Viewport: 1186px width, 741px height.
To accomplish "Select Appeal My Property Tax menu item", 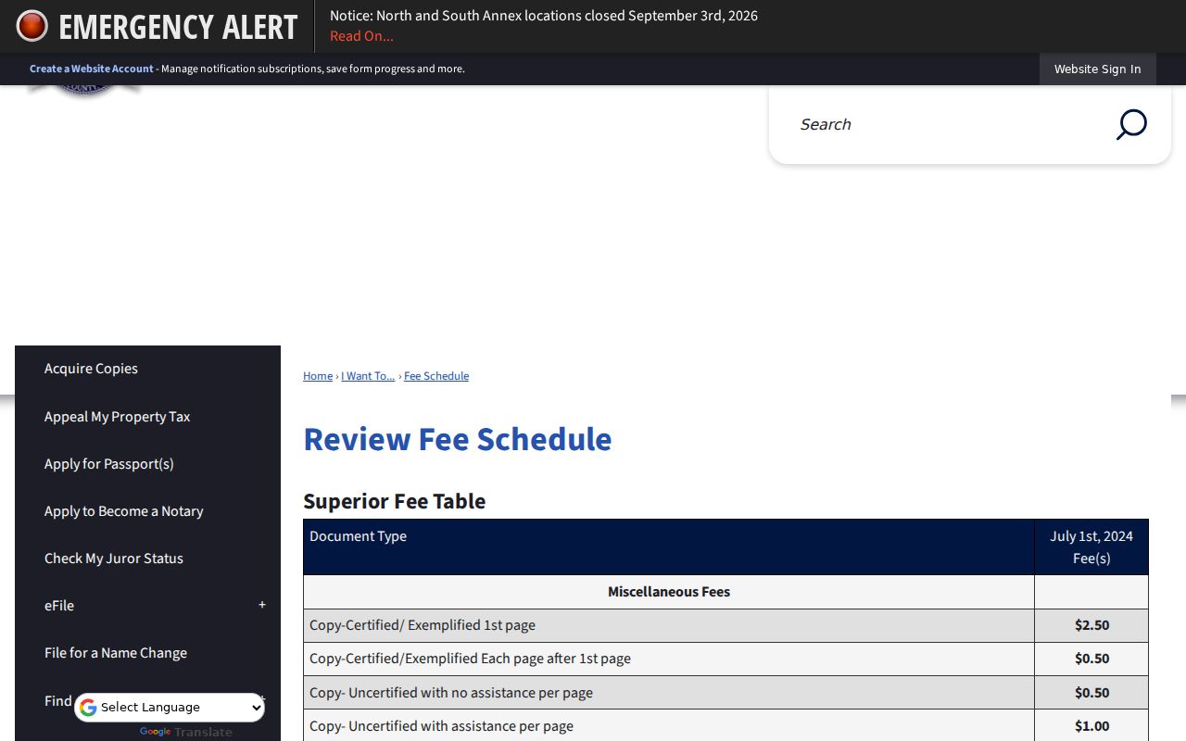I will [117, 417].
